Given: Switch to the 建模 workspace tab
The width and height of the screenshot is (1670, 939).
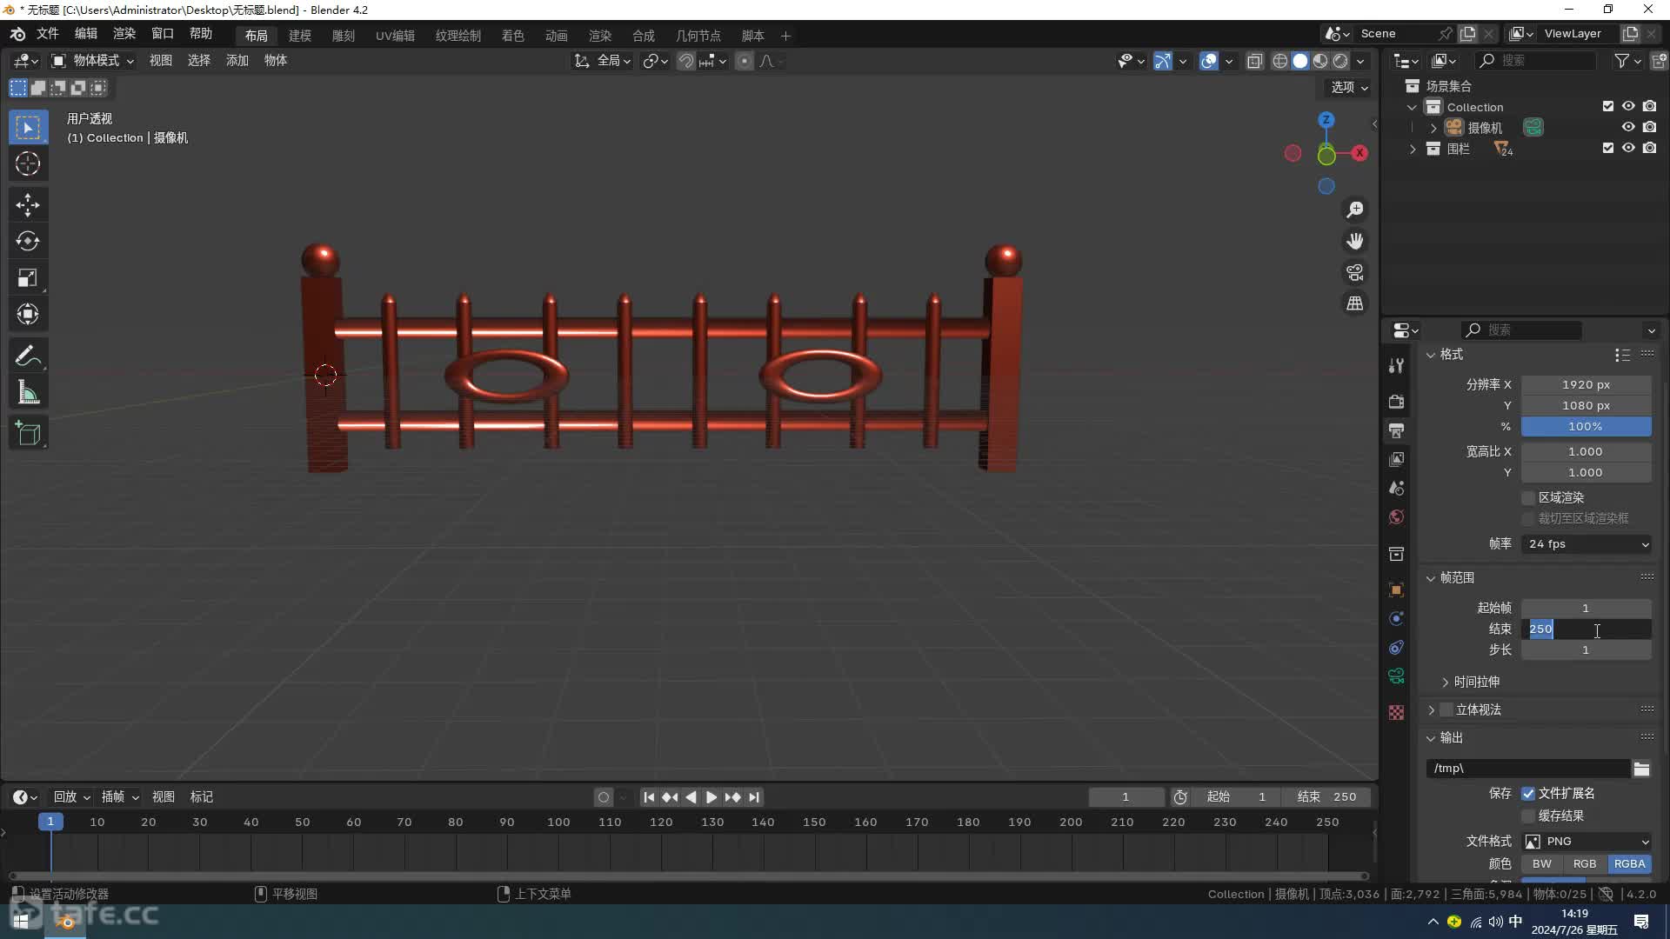Looking at the screenshot, I should 300,36.
